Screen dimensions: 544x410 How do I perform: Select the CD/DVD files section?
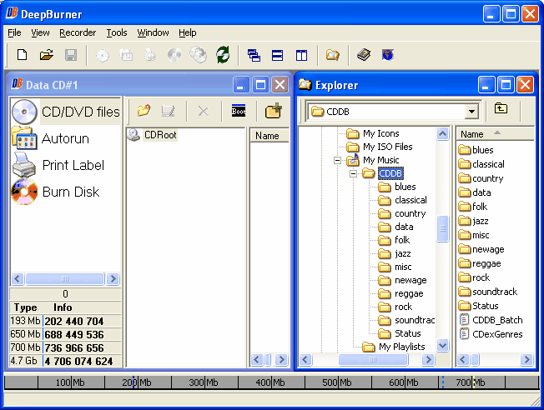click(x=66, y=112)
